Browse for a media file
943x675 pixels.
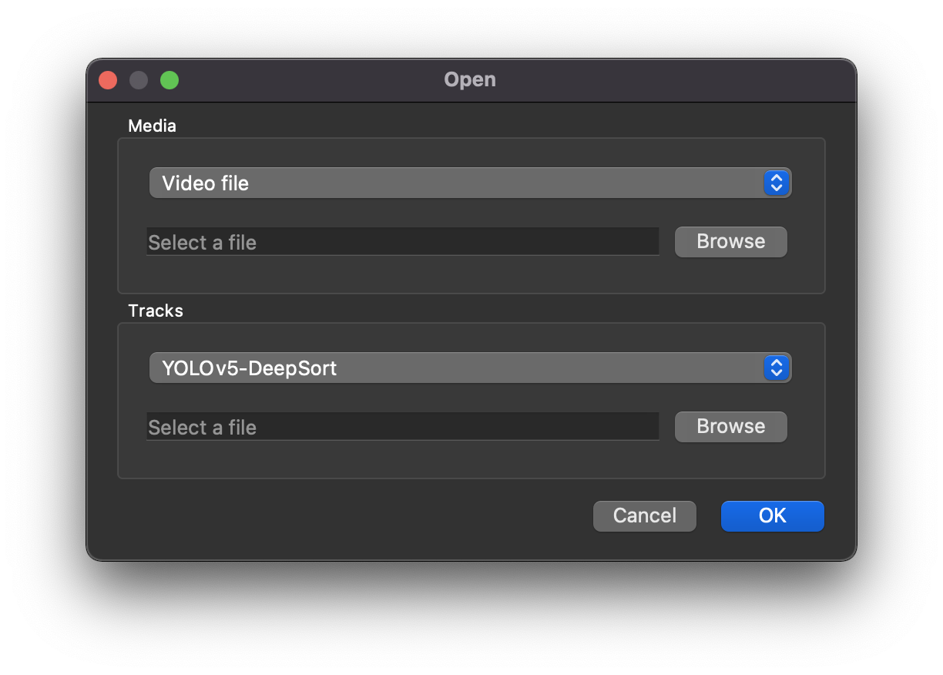(x=730, y=242)
